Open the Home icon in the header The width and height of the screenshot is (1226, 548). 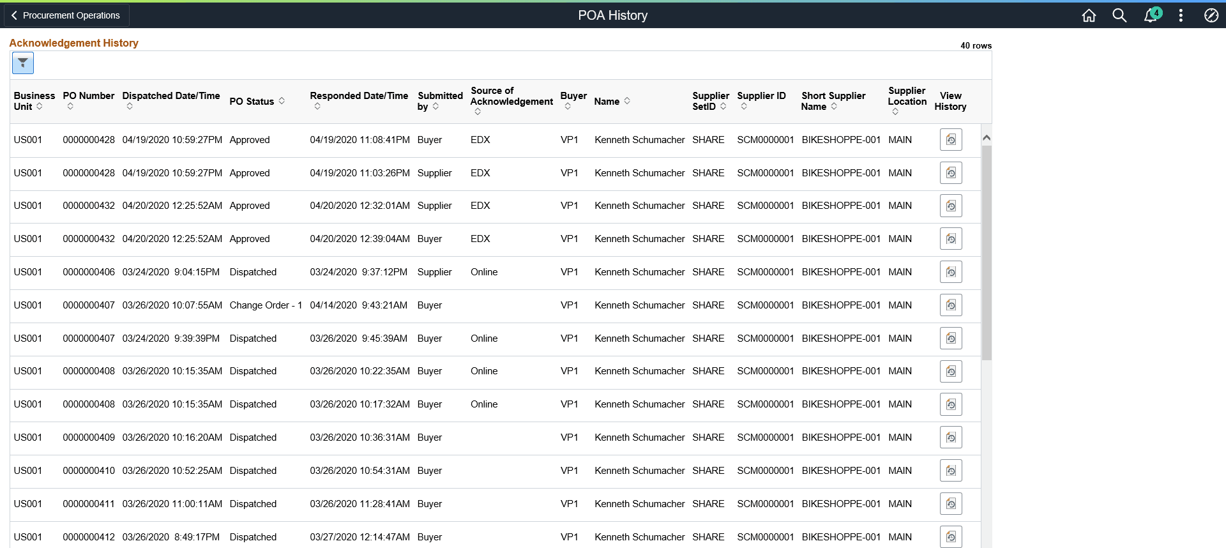1089,15
